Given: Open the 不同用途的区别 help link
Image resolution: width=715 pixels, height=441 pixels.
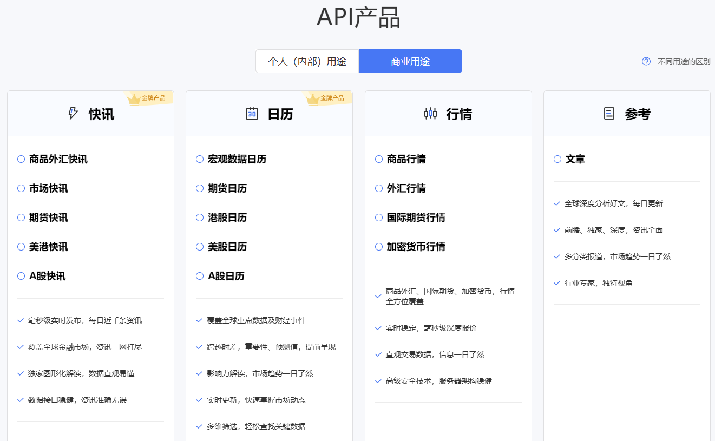Looking at the screenshot, I should click(x=684, y=62).
